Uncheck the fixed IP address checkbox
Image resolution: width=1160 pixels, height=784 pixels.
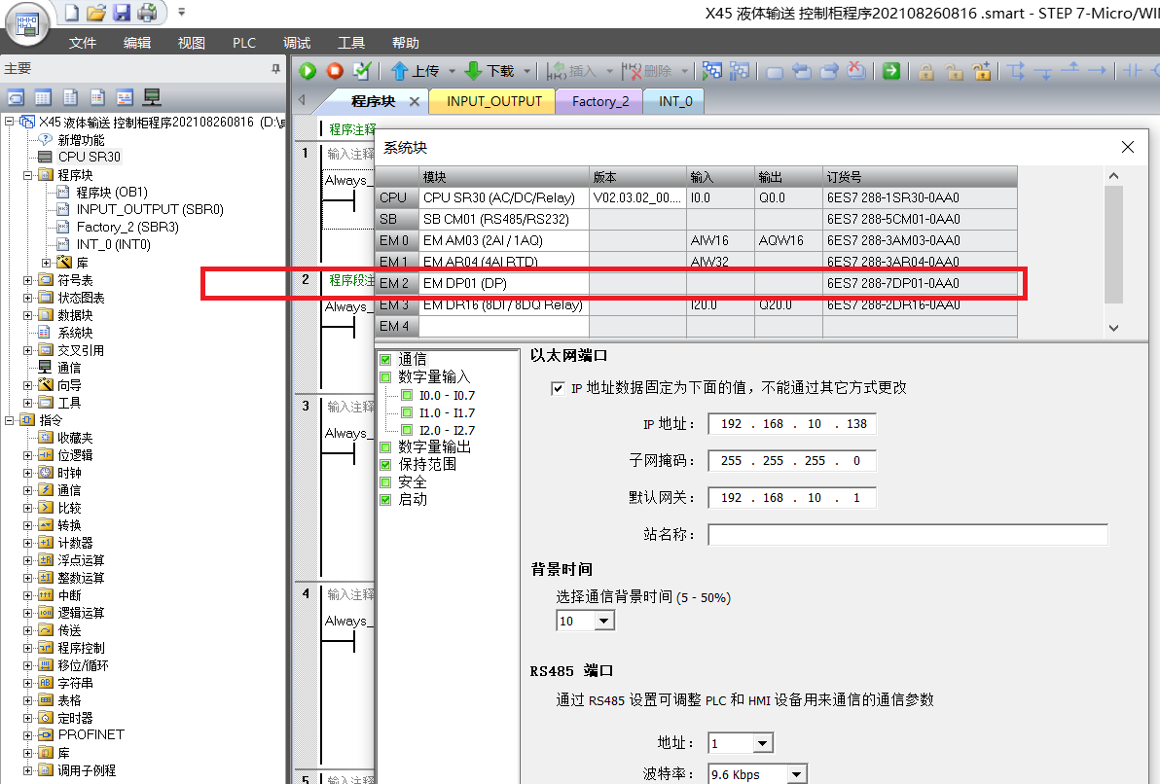(558, 388)
